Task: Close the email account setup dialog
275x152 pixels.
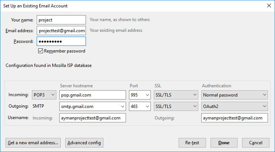Action: point(269,6)
